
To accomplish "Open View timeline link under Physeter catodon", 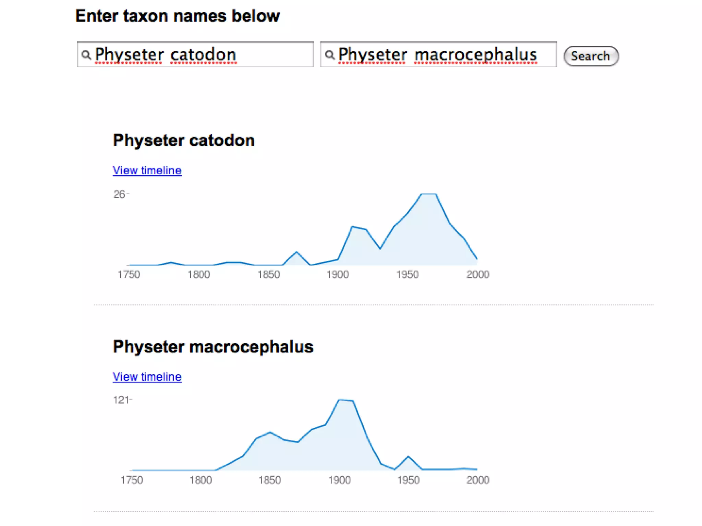I will click(147, 170).
